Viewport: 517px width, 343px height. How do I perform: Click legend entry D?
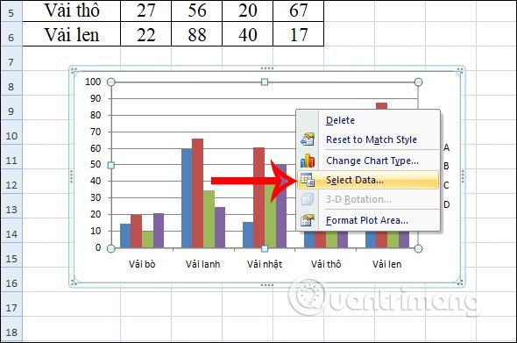pyautogui.click(x=446, y=204)
